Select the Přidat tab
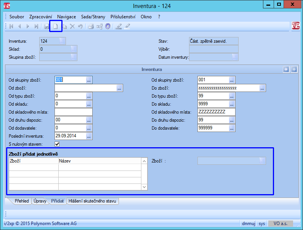Image resolution: width=303 pixels, height=230 pixels. pos(58,201)
